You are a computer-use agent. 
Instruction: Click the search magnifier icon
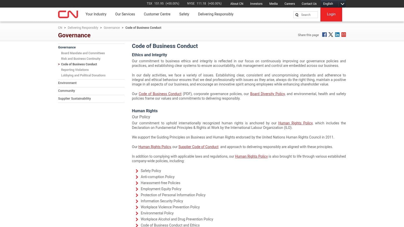tap(297, 15)
